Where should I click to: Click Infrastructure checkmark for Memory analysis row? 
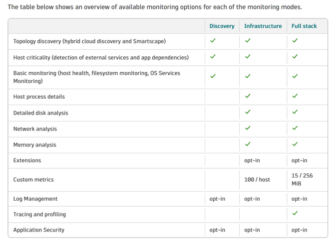(248, 144)
